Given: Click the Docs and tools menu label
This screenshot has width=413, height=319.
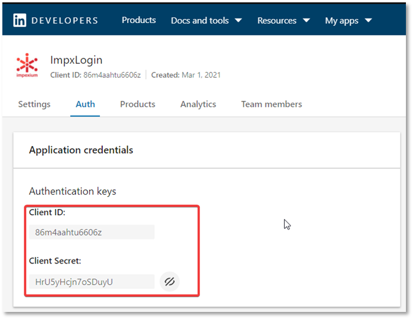Looking at the screenshot, I should pyautogui.click(x=200, y=21).
